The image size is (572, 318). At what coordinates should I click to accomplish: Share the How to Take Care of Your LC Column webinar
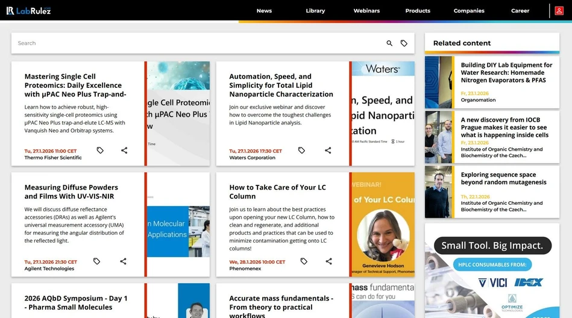click(328, 261)
